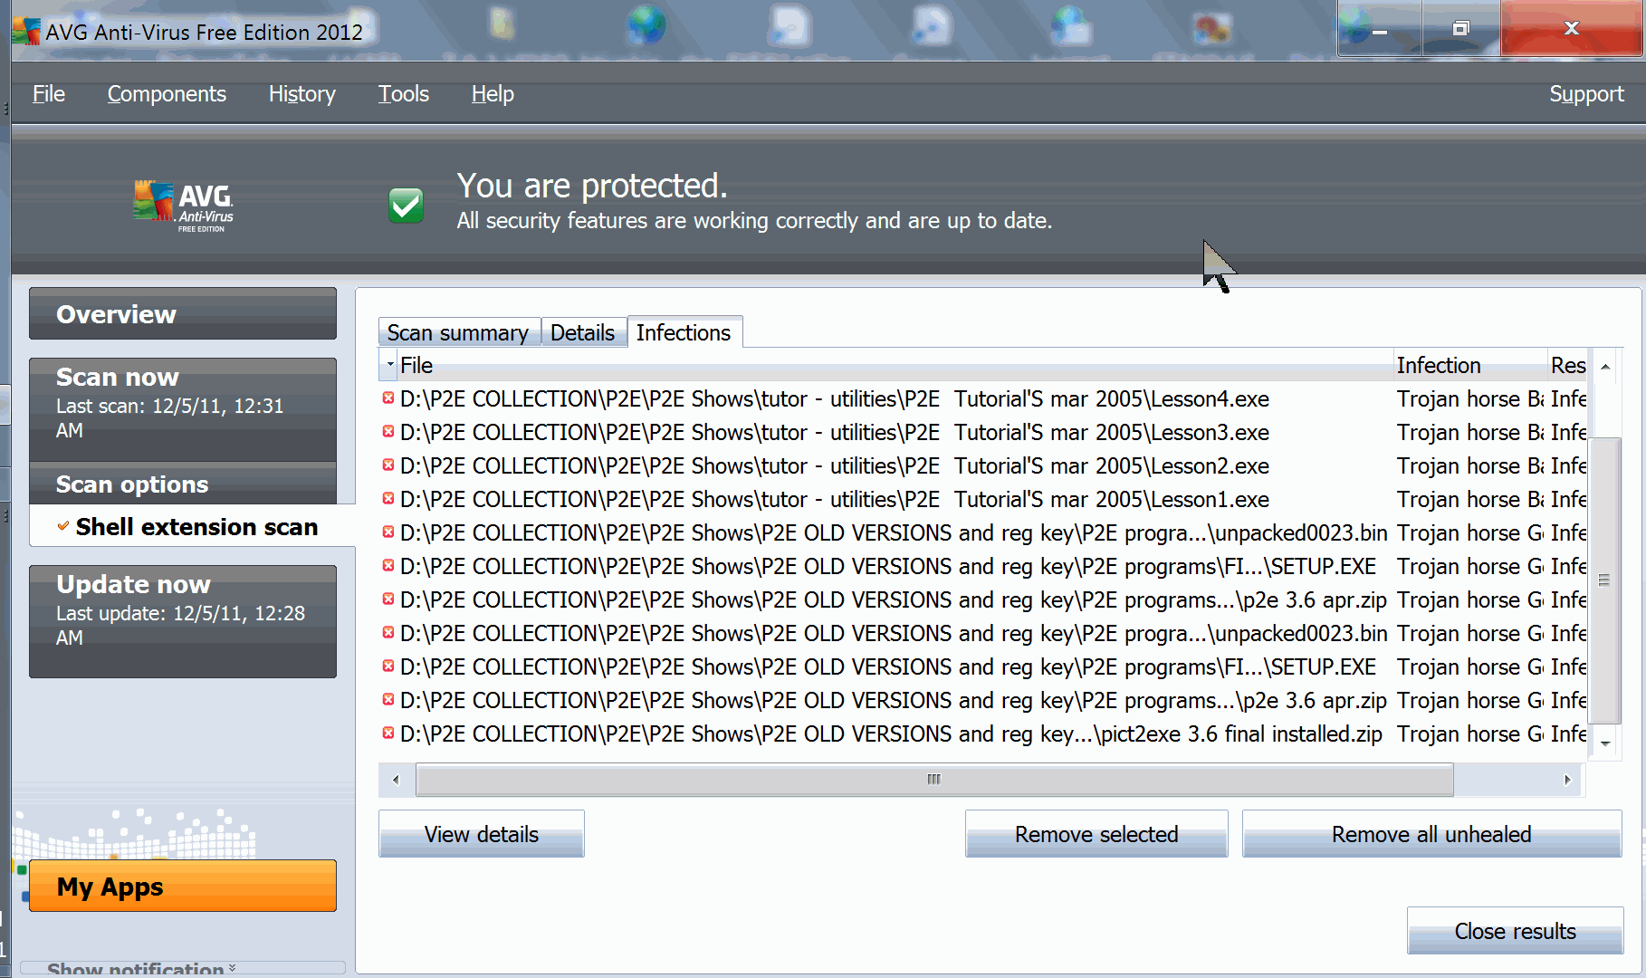This screenshot has height=978, width=1646.
Task: Open the Components menu
Action: click(167, 94)
